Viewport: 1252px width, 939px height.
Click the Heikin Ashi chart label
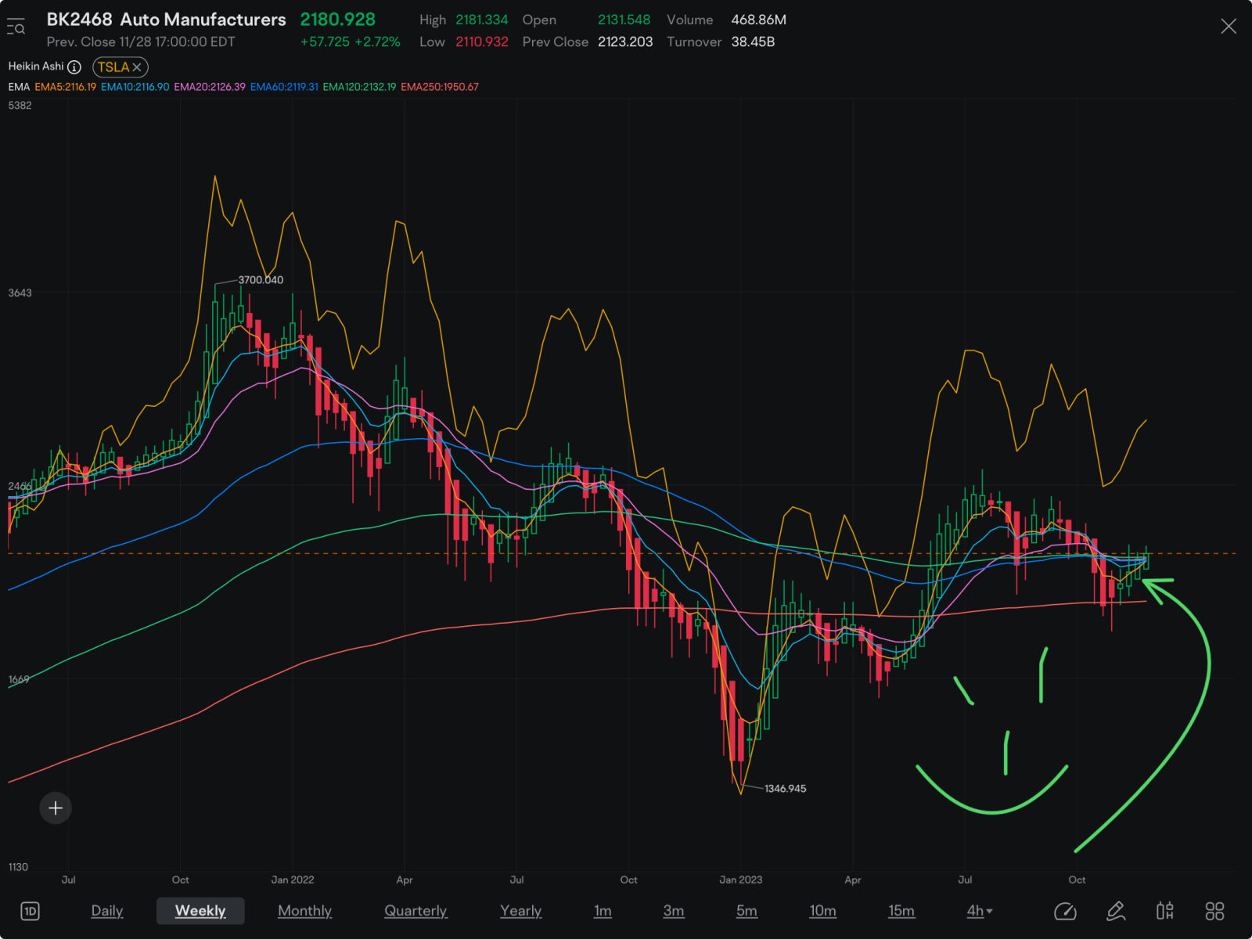36,67
